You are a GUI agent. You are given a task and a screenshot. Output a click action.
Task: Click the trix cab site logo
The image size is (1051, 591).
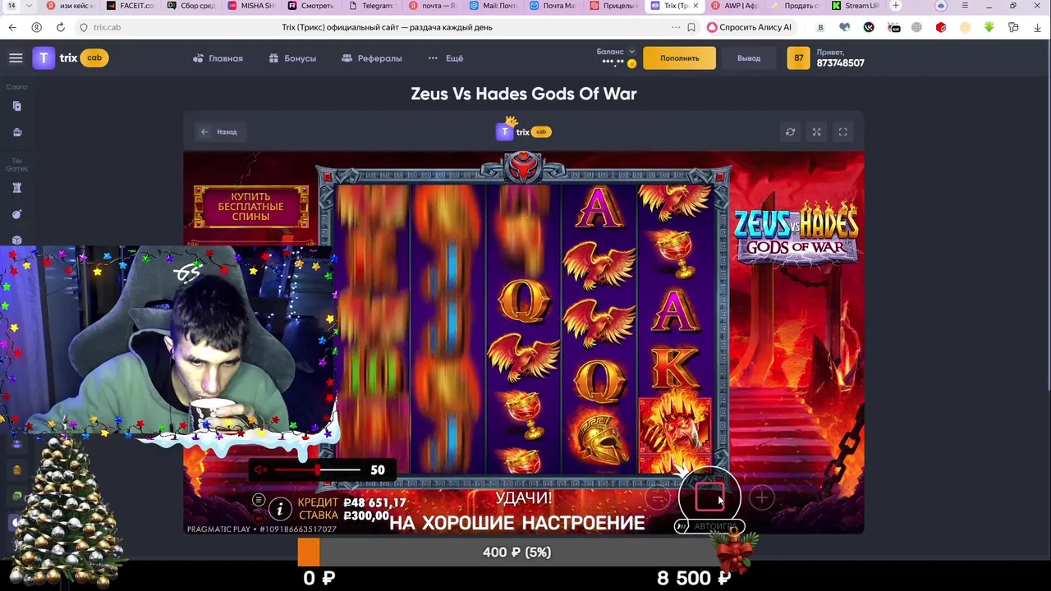tap(71, 58)
